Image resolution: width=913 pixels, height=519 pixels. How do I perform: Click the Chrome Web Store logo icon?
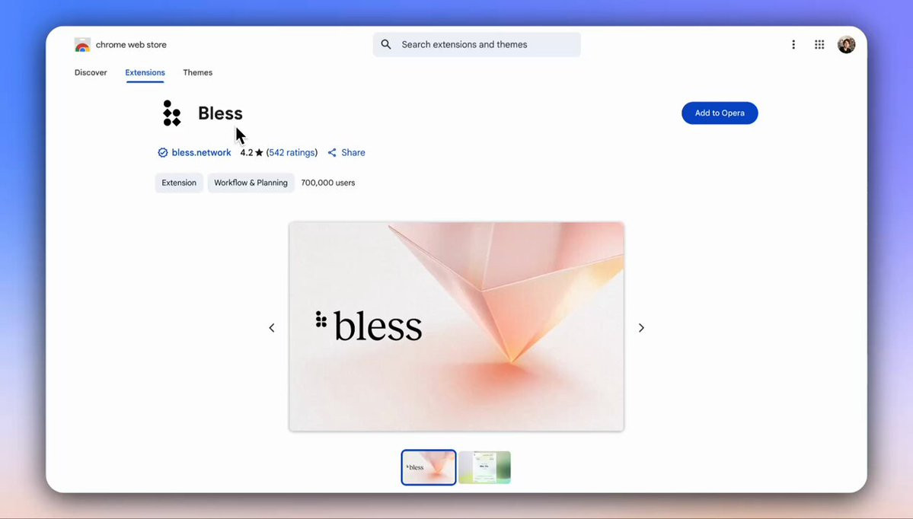click(x=82, y=45)
